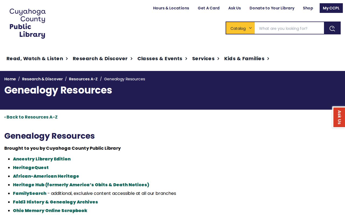The height and width of the screenshot is (215, 345).
Task: Open HeritageQuest resource
Action: pos(31,167)
